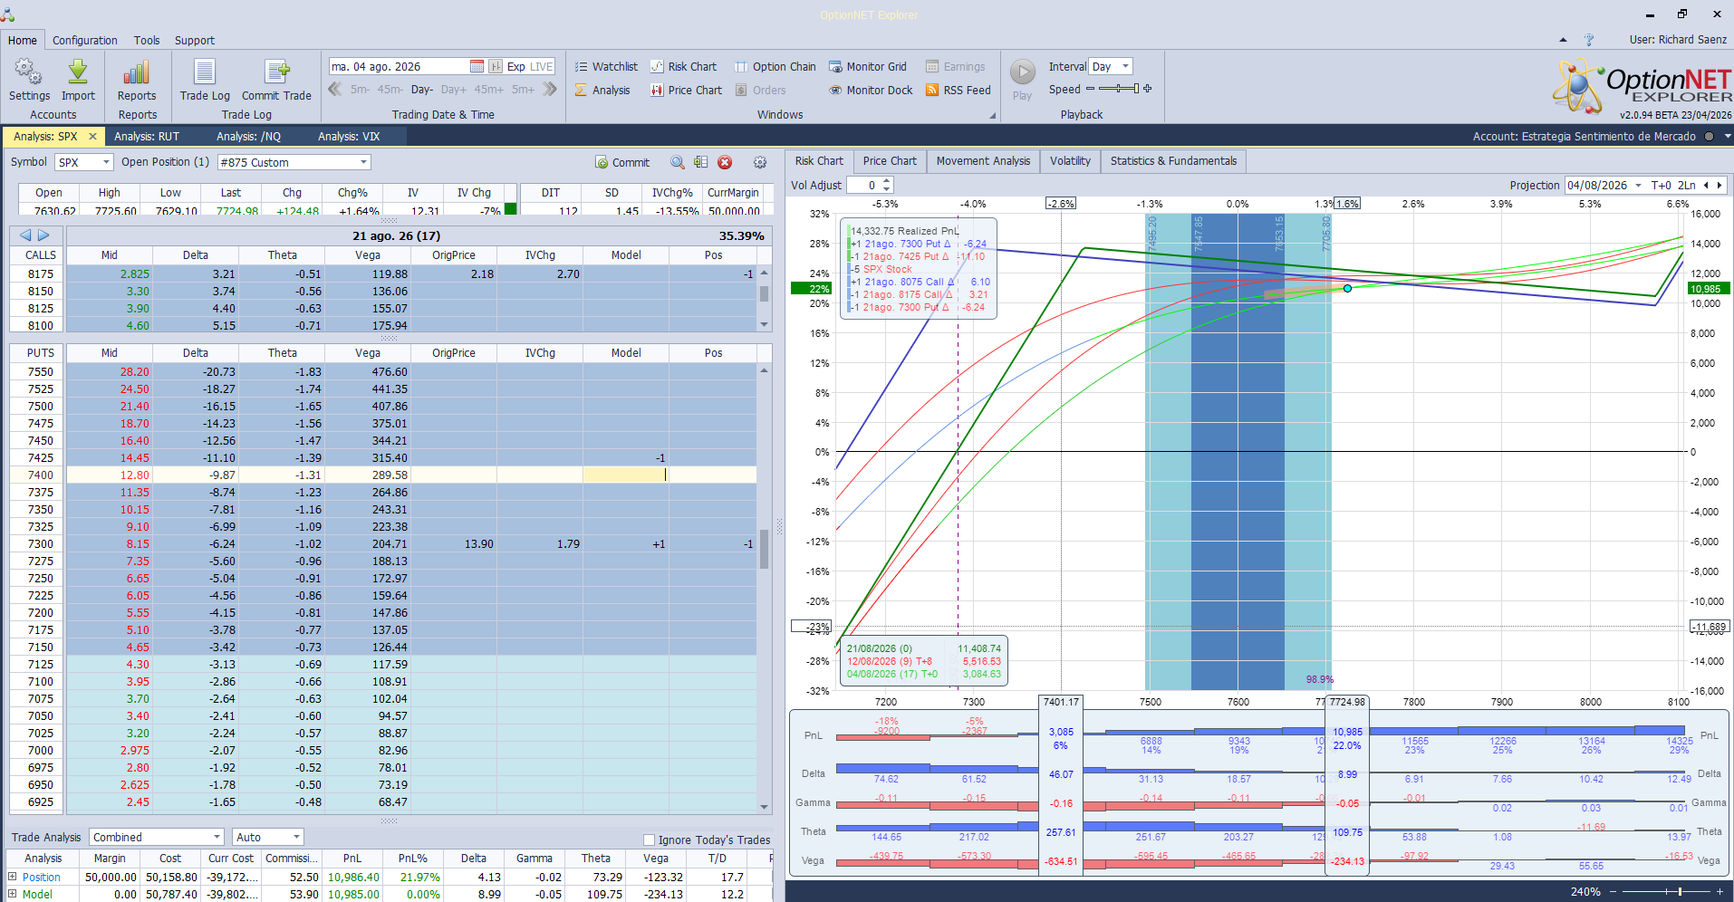Open Price Chart from the Windows ribbon group

(x=686, y=90)
